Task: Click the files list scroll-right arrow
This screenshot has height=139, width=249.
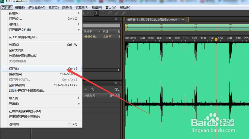Action: (118, 70)
